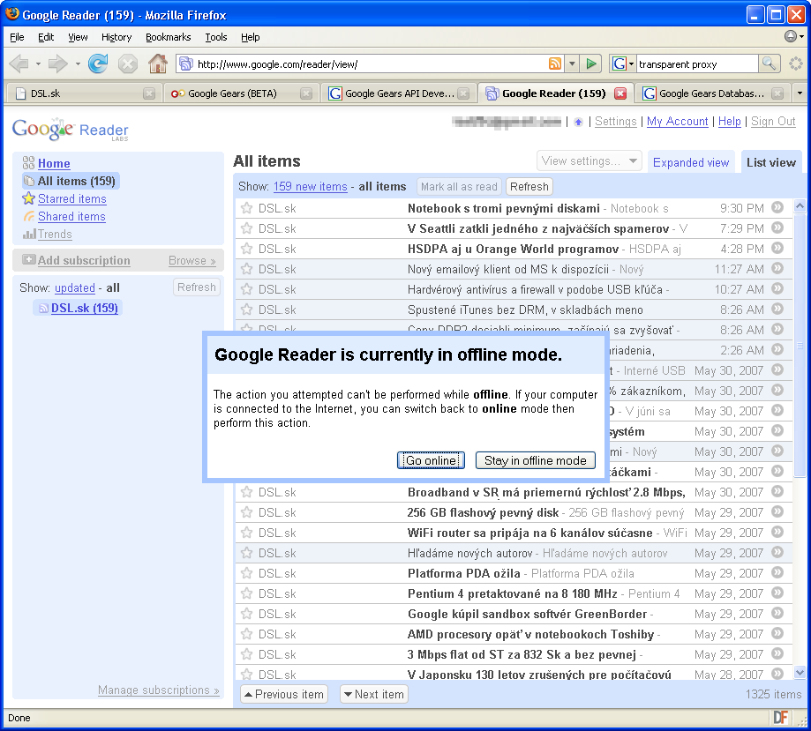Click the offline mode arrow icon near Settings
This screenshot has width=811, height=731.
[x=578, y=122]
